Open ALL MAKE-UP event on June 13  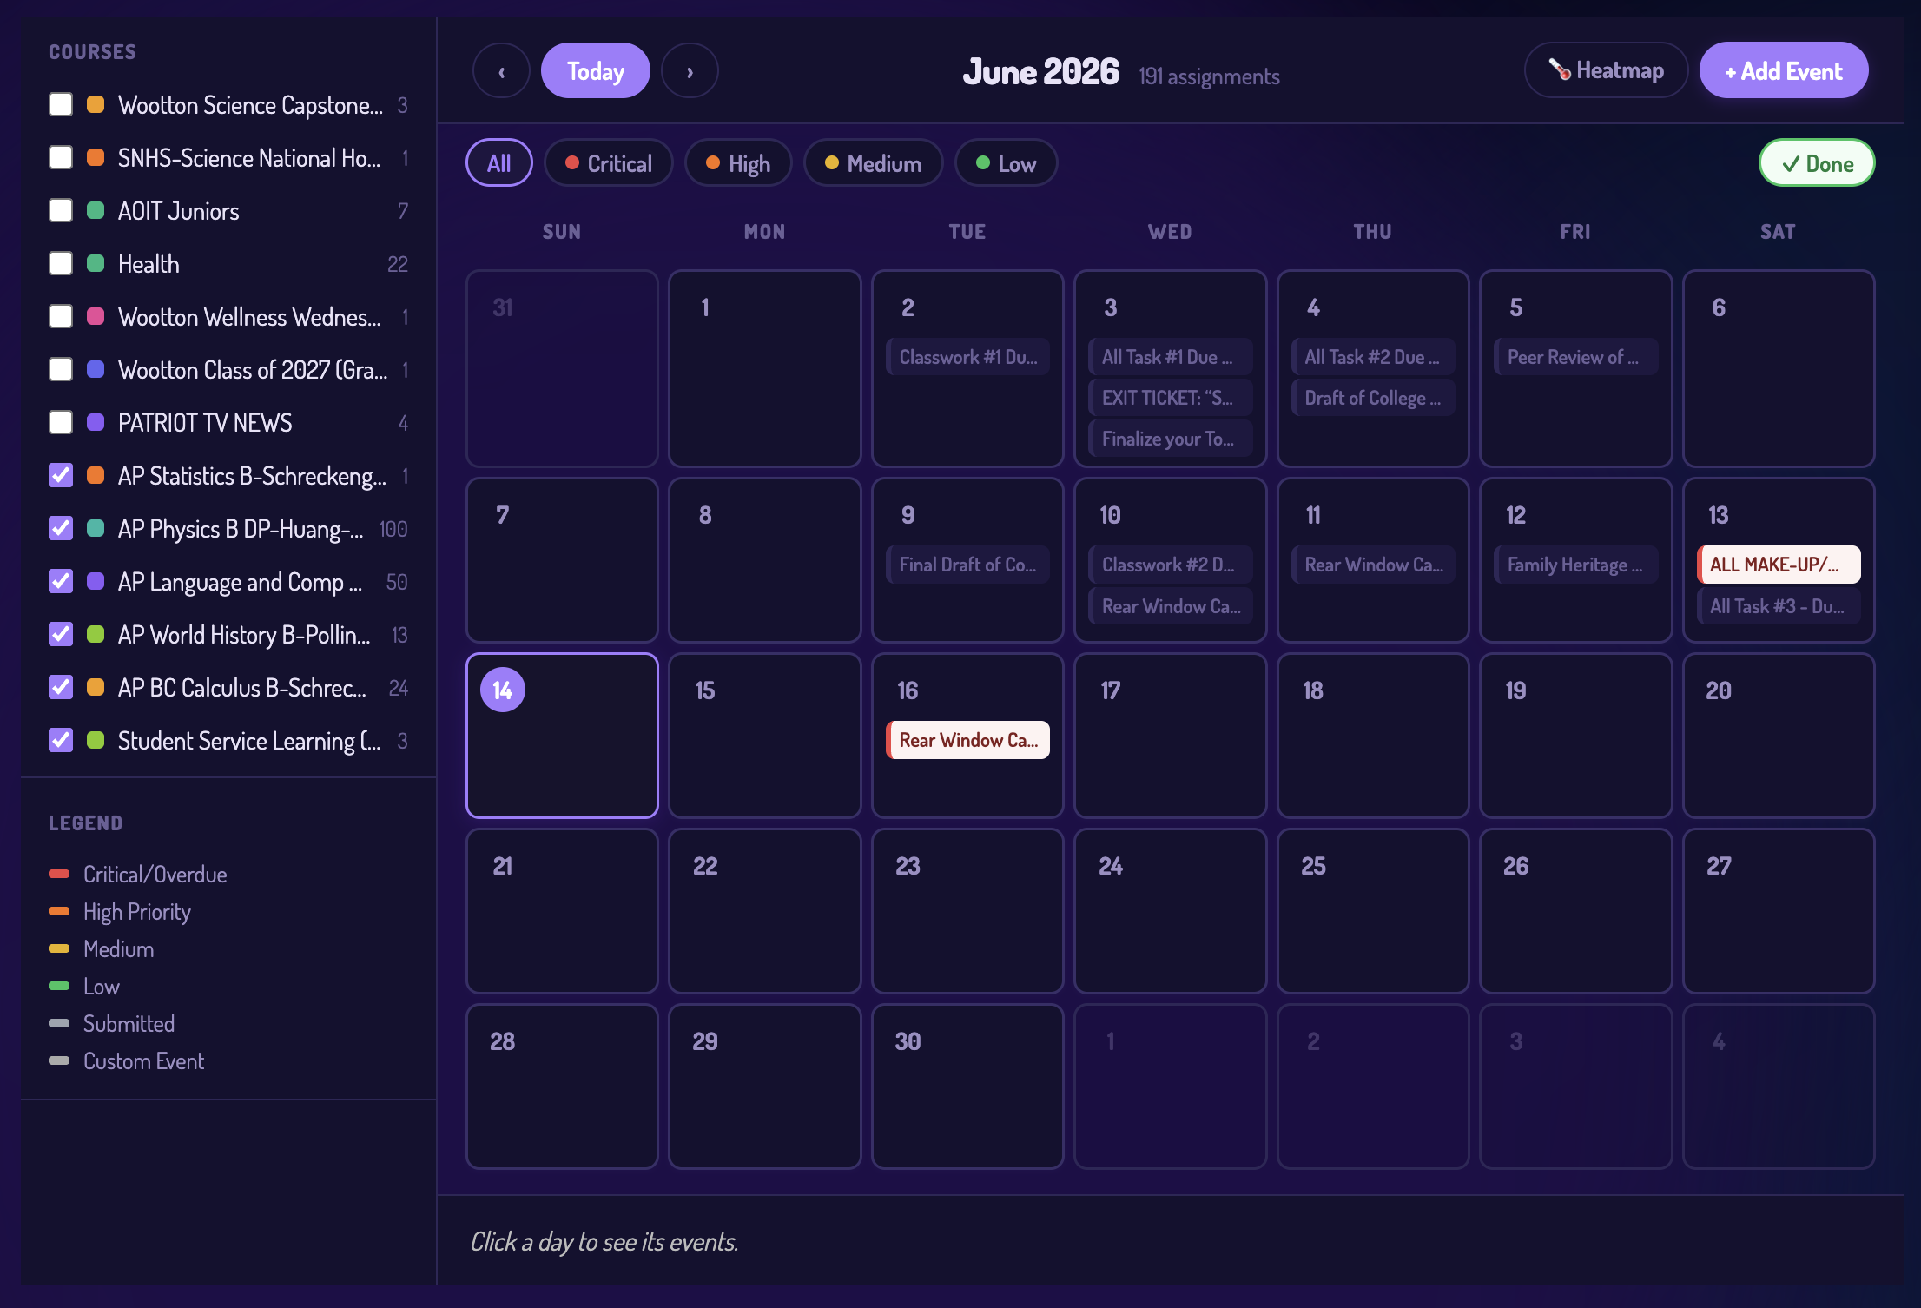(x=1778, y=565)
